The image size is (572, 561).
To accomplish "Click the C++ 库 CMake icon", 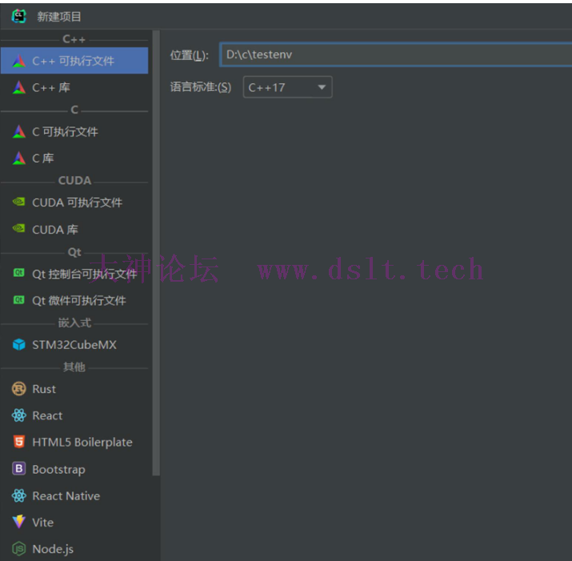I will [19, 87].
